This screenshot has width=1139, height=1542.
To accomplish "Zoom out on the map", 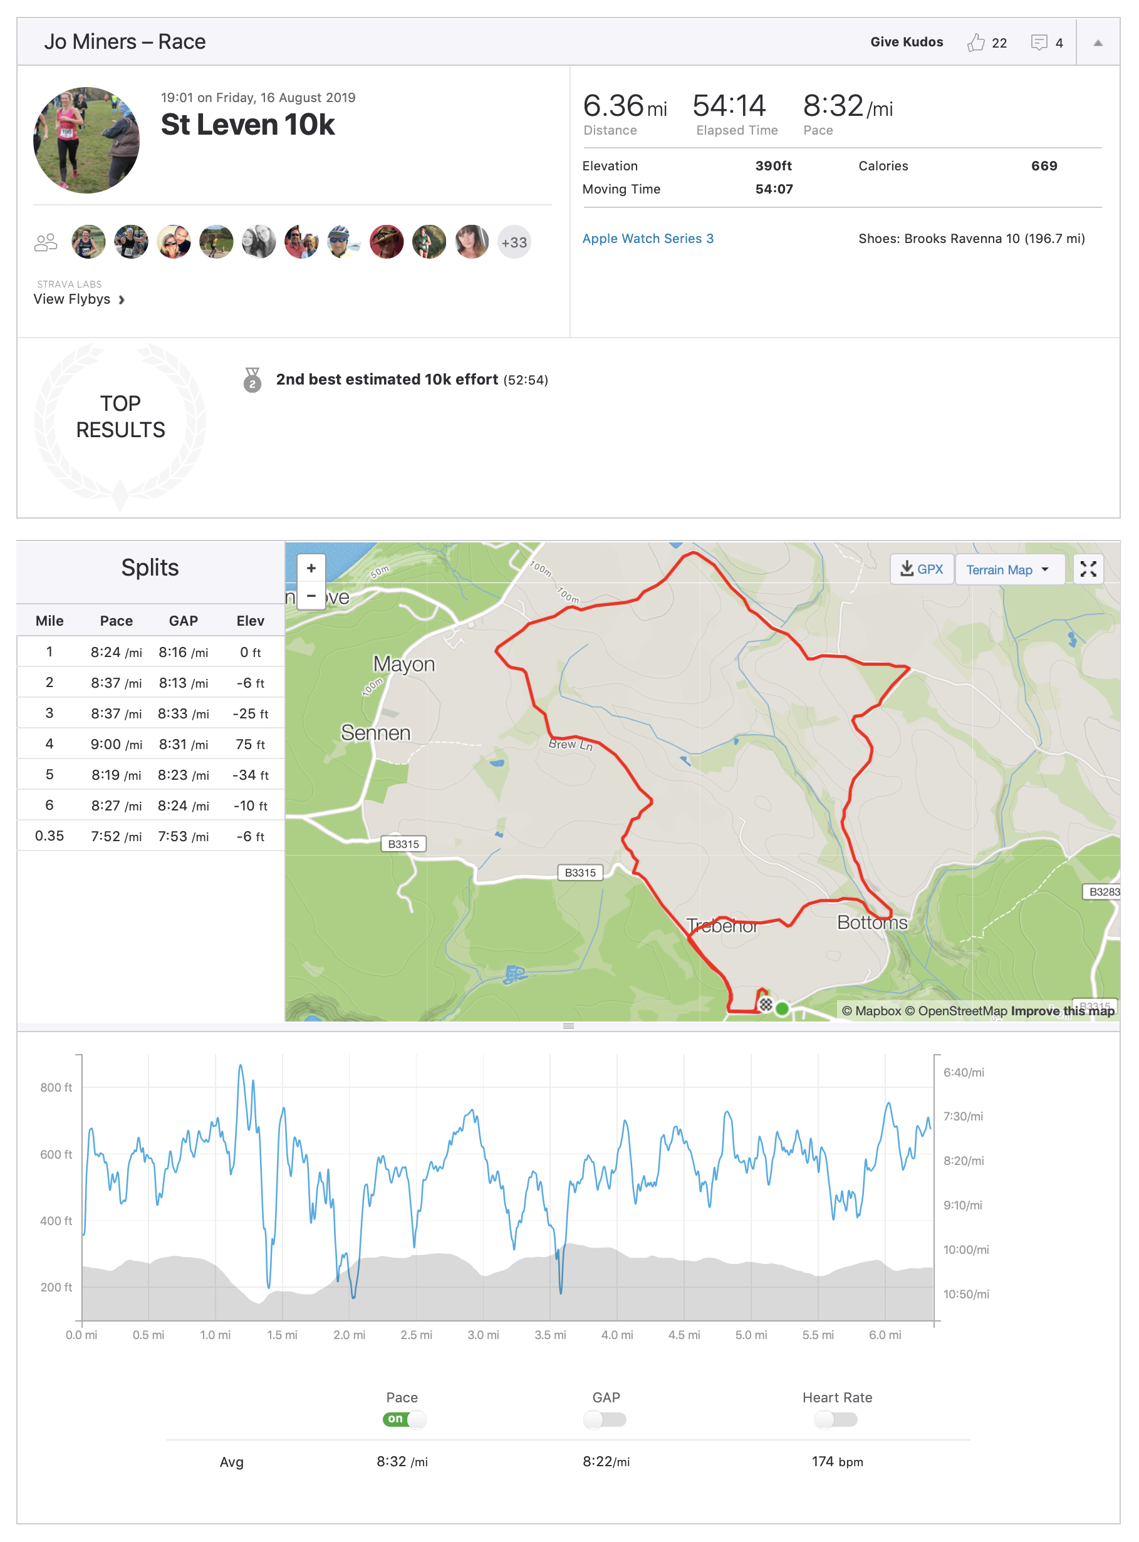I will point(311,596).
